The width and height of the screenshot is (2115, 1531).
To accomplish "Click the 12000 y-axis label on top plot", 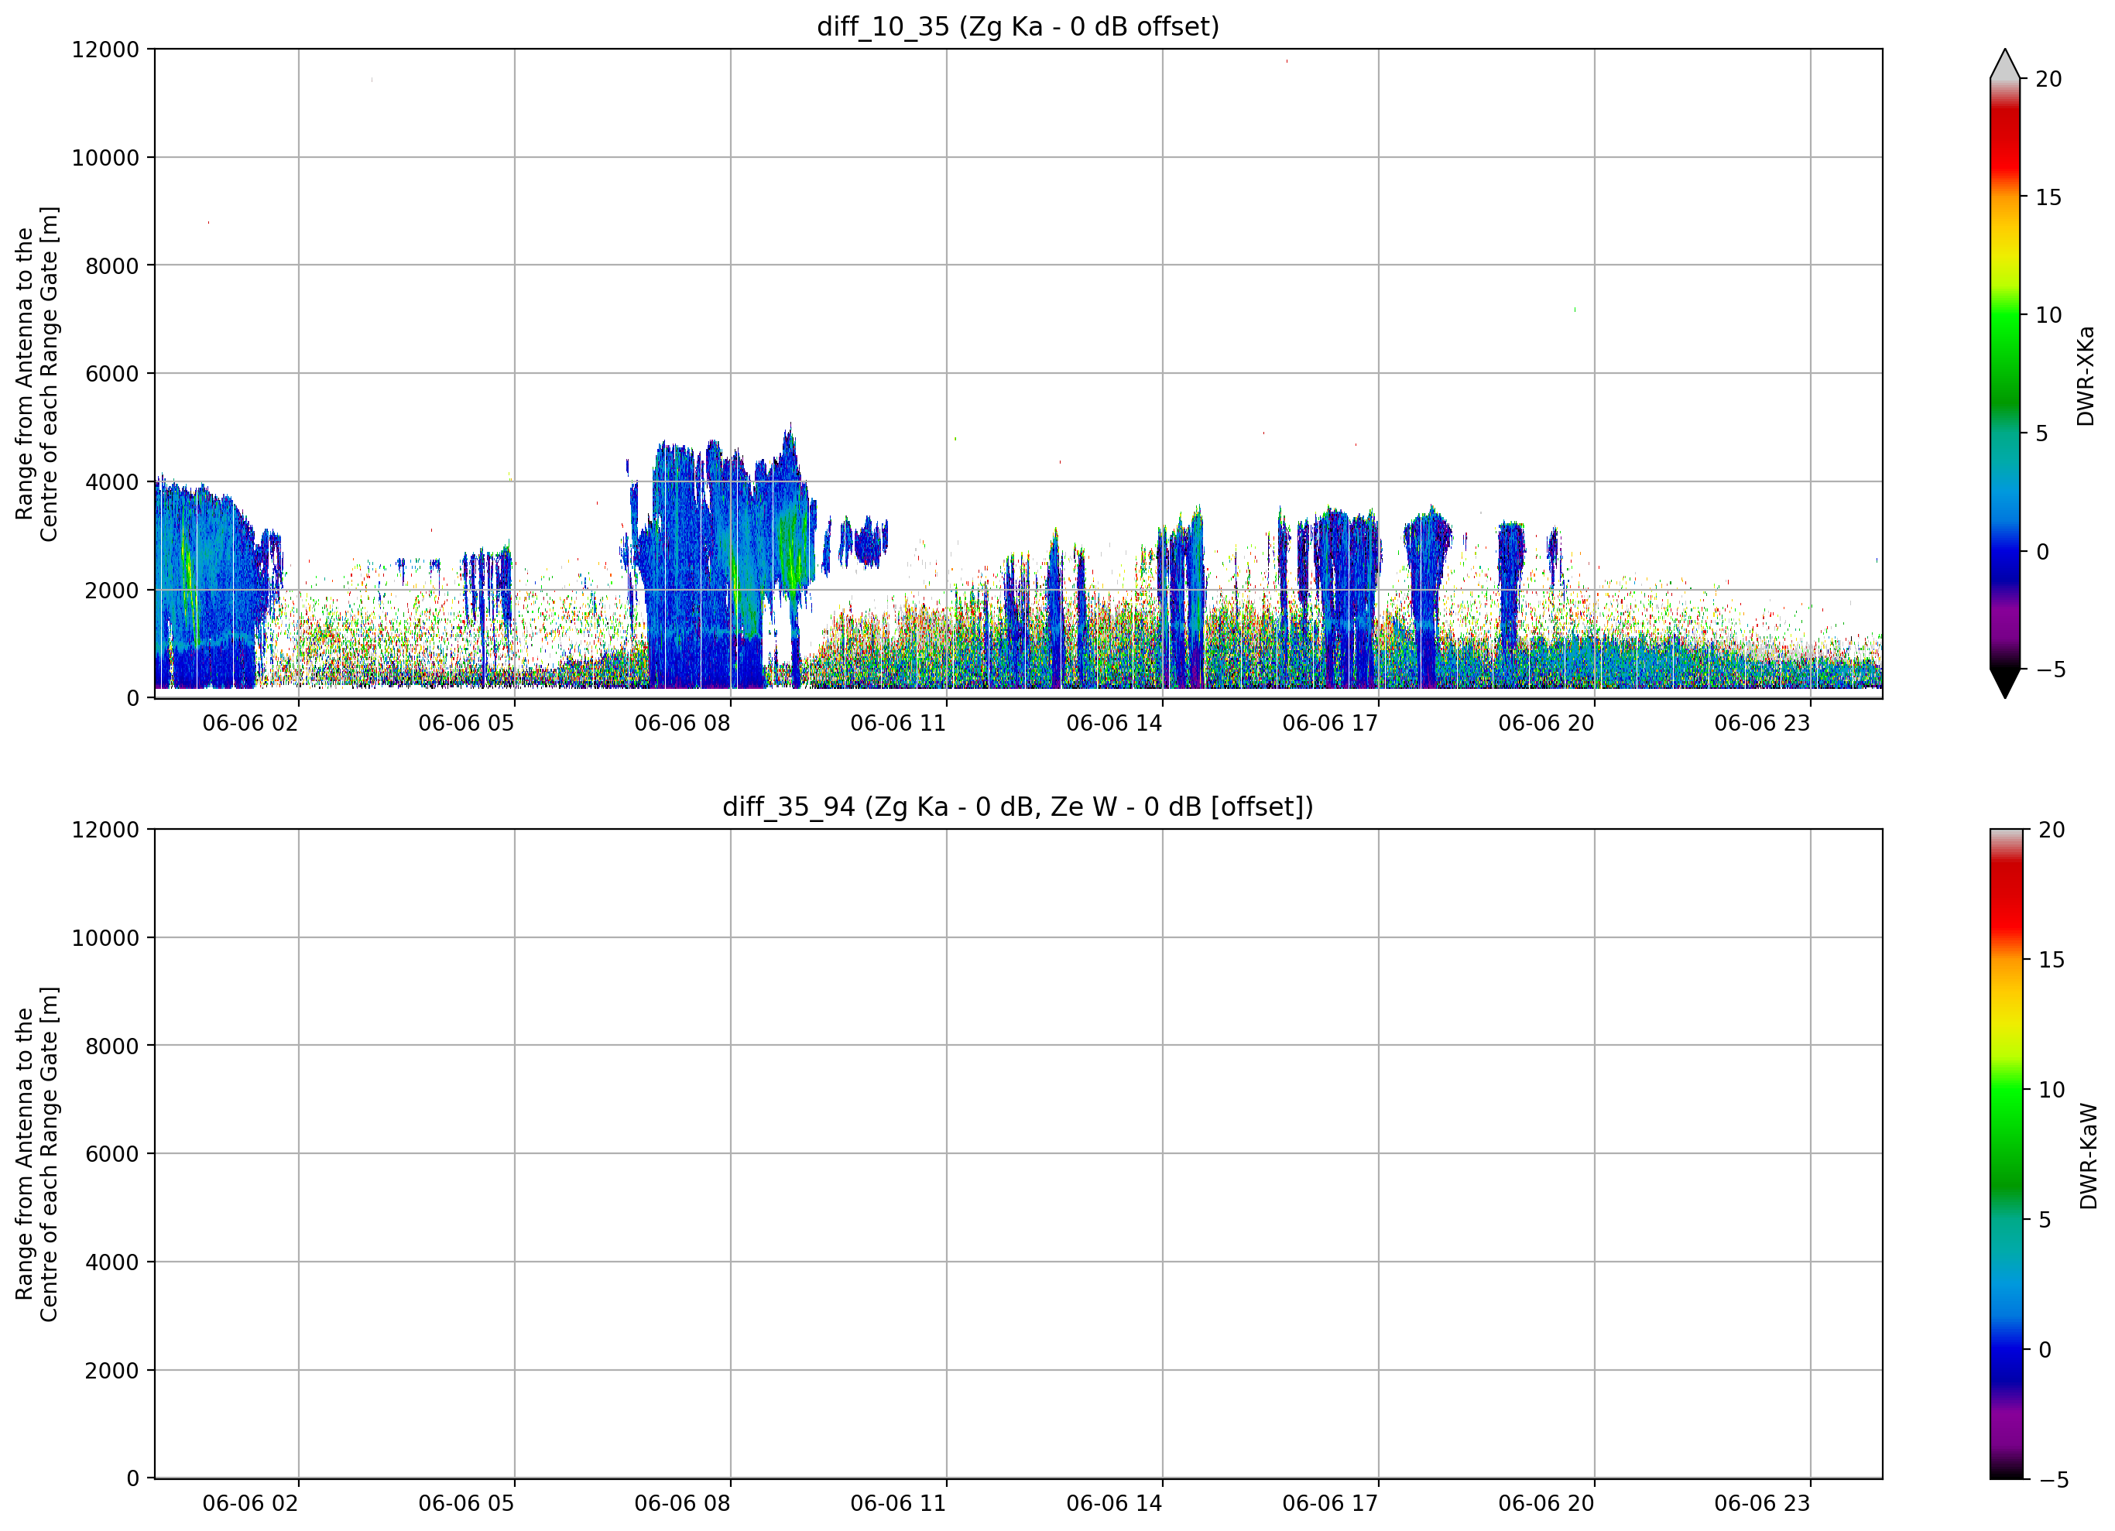I will [105, 50].
